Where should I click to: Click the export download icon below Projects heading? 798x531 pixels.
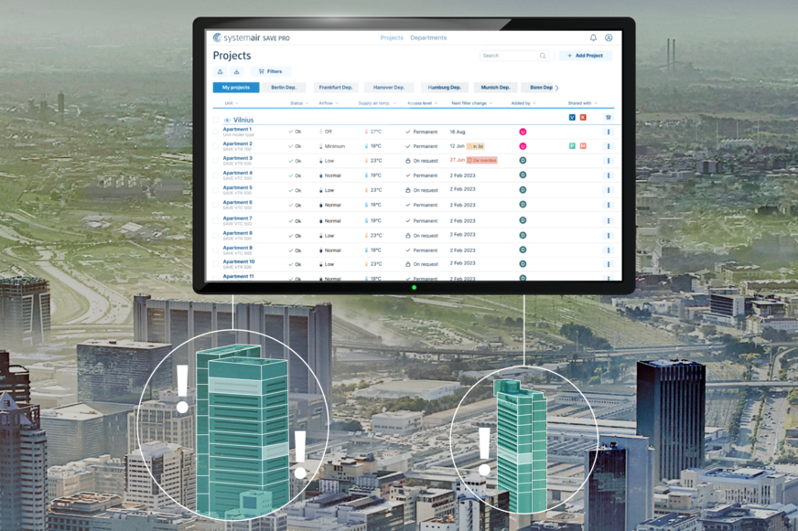tap(221, 71)
